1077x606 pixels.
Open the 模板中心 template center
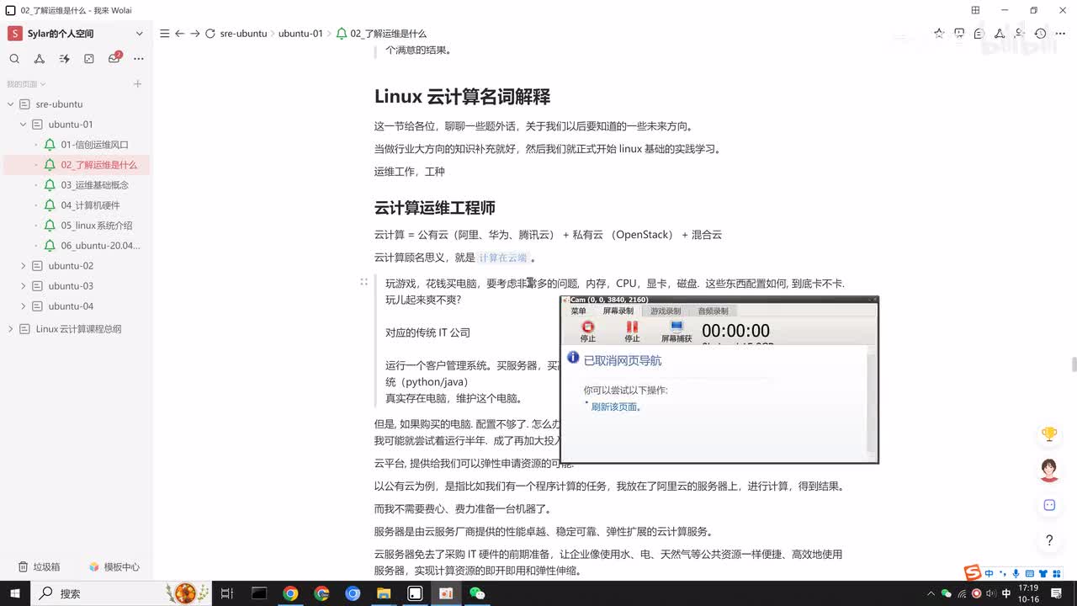[x=114, y=567]
